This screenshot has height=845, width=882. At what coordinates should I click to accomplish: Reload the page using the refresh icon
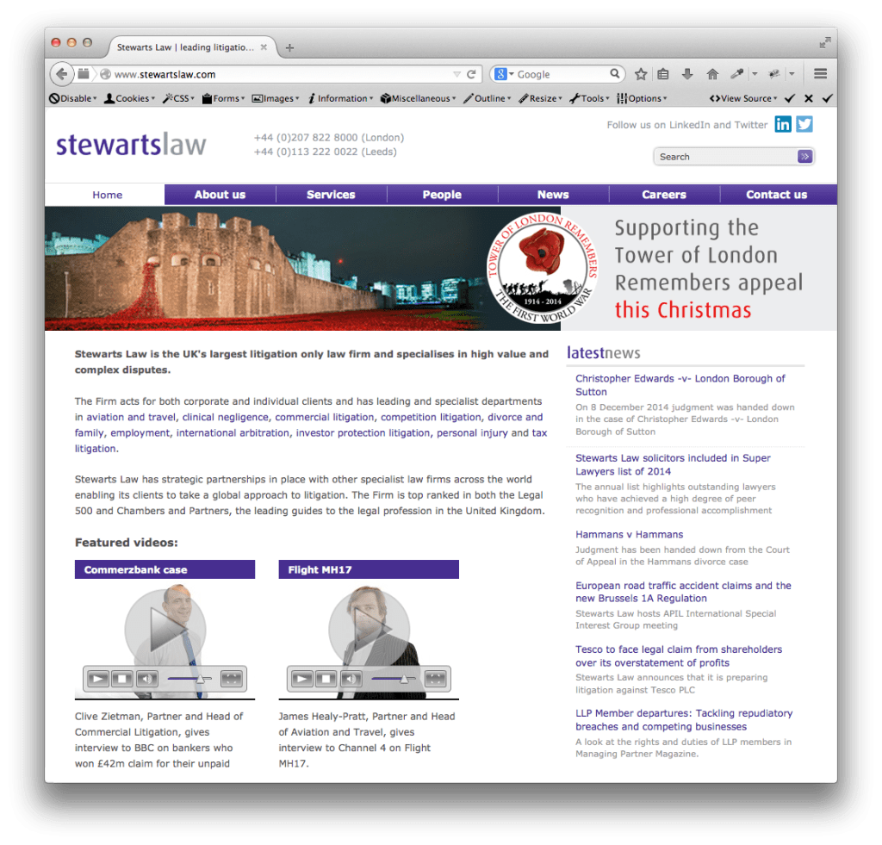(x=472, y=74)
